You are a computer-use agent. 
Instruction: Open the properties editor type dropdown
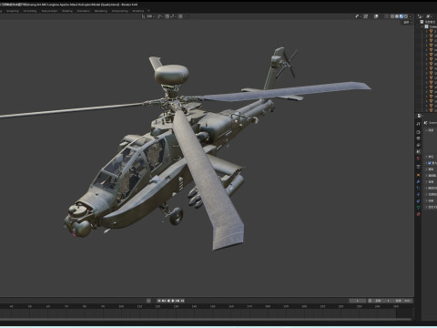pyautogui.click(x=420, y=116)
